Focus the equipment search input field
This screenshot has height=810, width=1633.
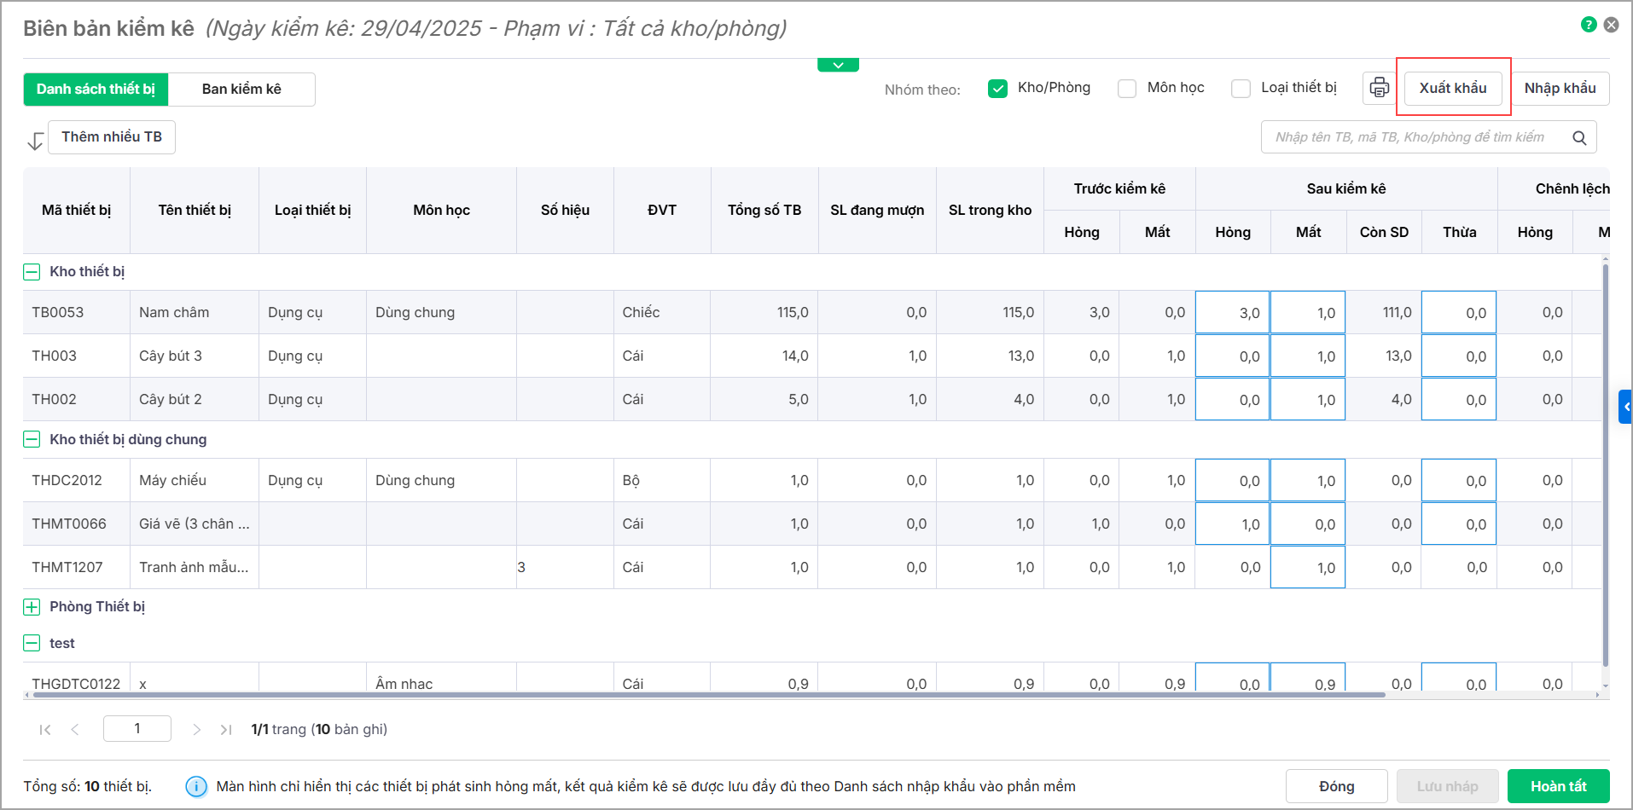pyautogui.click(x=1416, y=137)
